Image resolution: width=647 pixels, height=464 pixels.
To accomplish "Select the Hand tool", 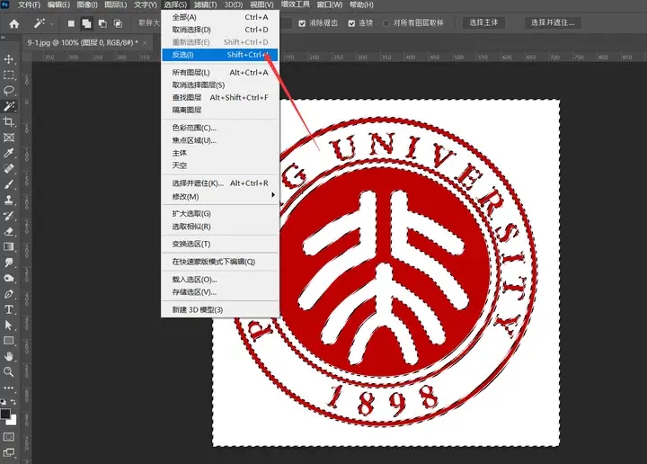I will tap(9, 356).
